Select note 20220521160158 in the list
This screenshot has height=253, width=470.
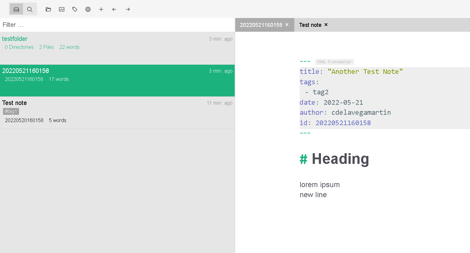[x=26, y=71]
